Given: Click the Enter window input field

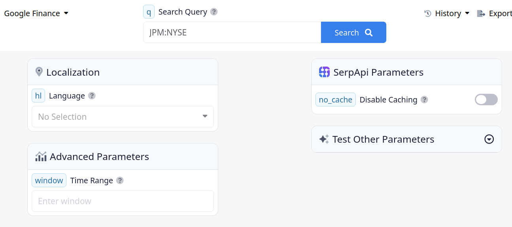Looking at the screenshot, I should [123, 201].
